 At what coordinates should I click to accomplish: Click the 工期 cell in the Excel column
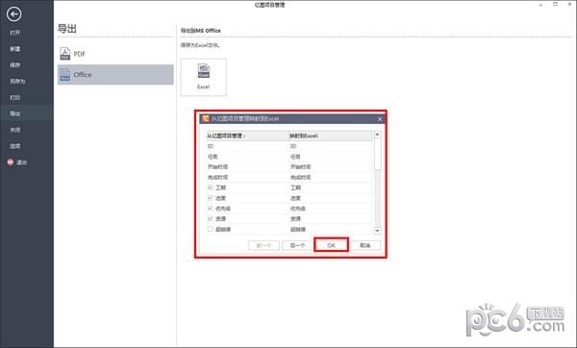click(330, 187)
